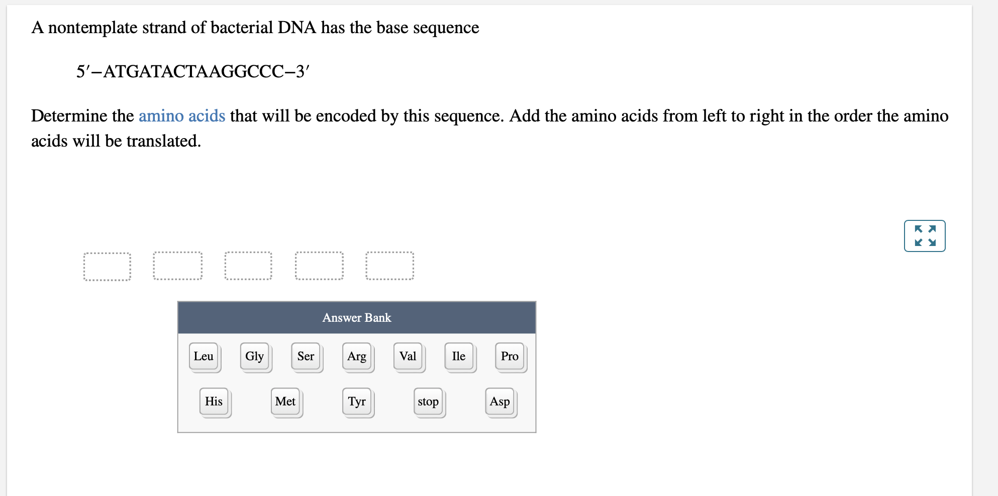This screenshot has width=998, height=496.
Task: Open the amino acids hyperlink
Action: (x=182, y=116)
